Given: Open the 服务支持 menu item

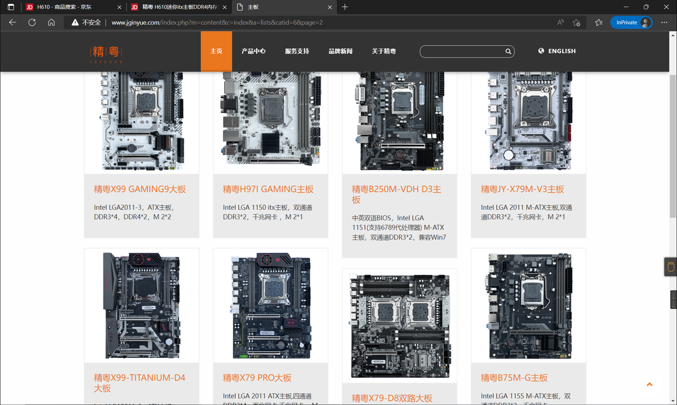Looking at the screenshot, I should click(x=297, y=51).
